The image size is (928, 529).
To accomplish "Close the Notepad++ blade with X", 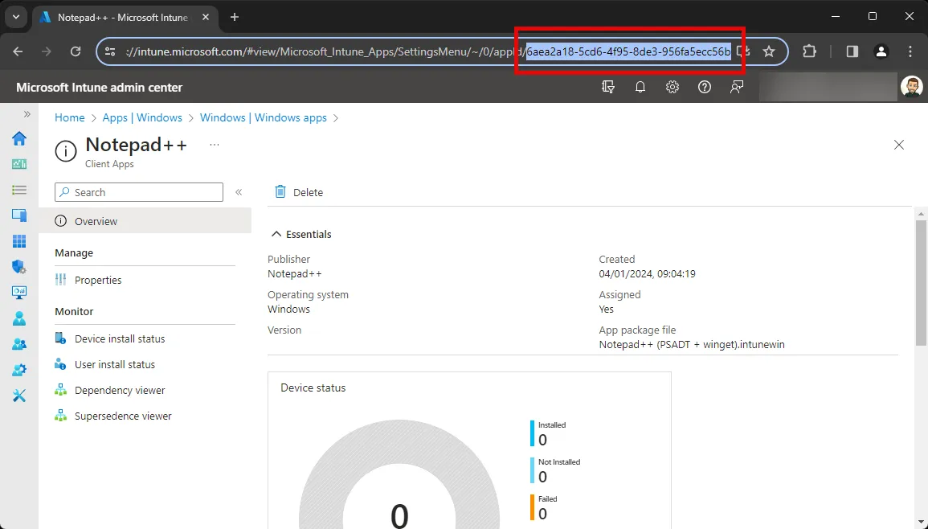I will [x=898, y=145].
